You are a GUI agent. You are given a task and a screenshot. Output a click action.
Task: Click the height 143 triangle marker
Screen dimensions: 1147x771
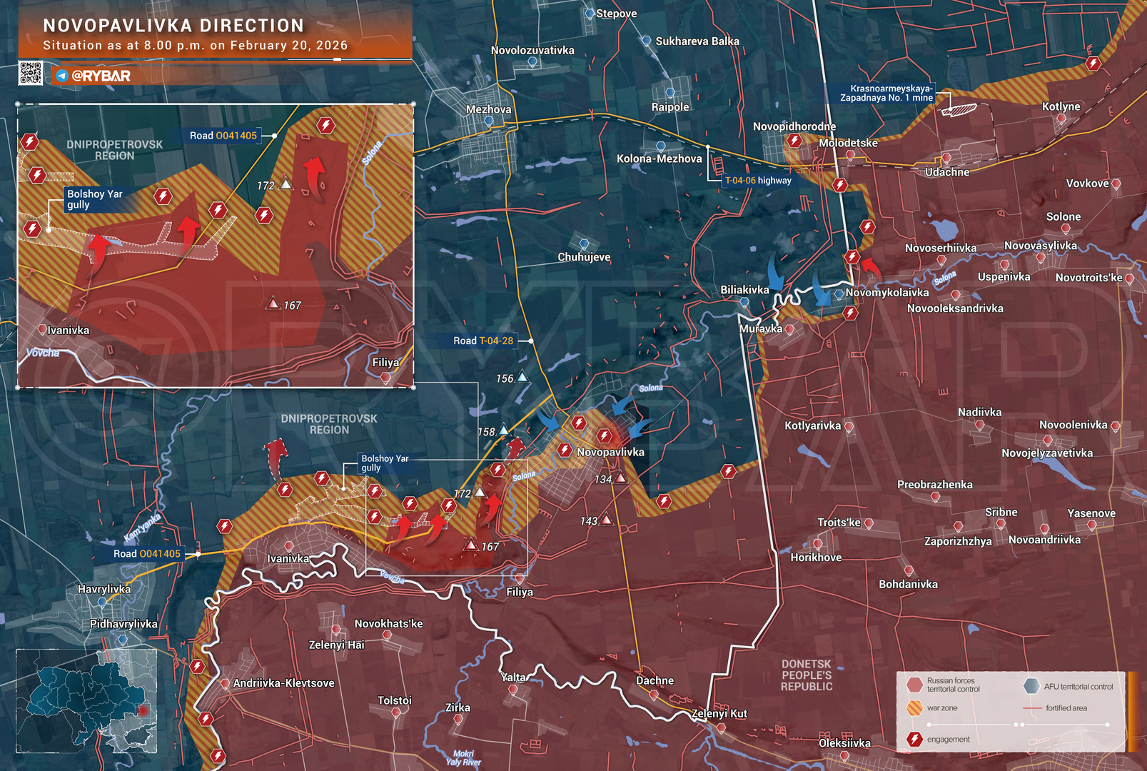(606, 520)
